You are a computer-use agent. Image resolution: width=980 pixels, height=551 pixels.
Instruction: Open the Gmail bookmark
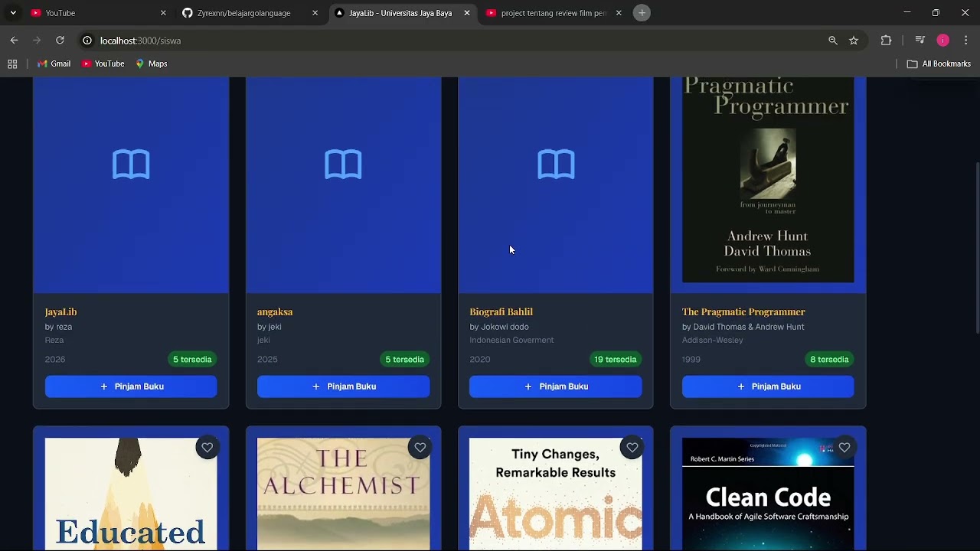pos(54,64)
